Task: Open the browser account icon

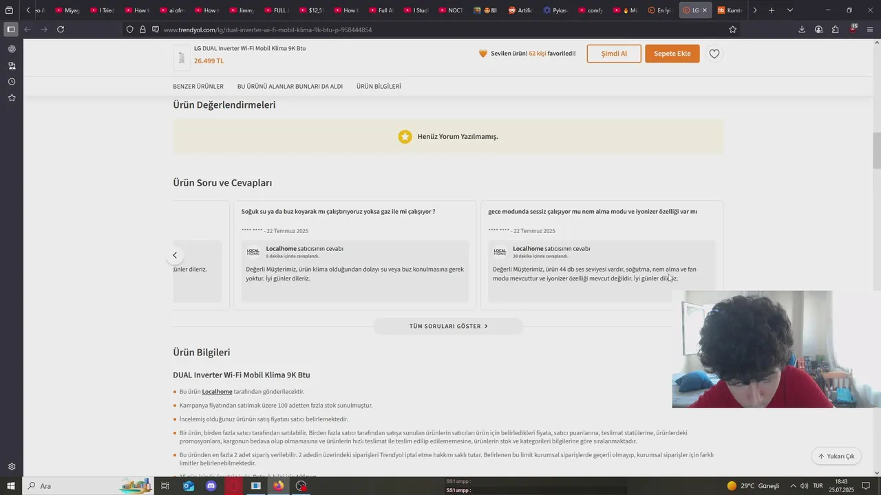Action: click(818, 30)
